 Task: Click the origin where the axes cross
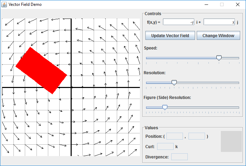71,87
